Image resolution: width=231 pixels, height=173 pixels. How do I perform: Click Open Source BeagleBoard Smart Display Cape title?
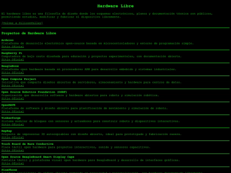click(38, 157)
